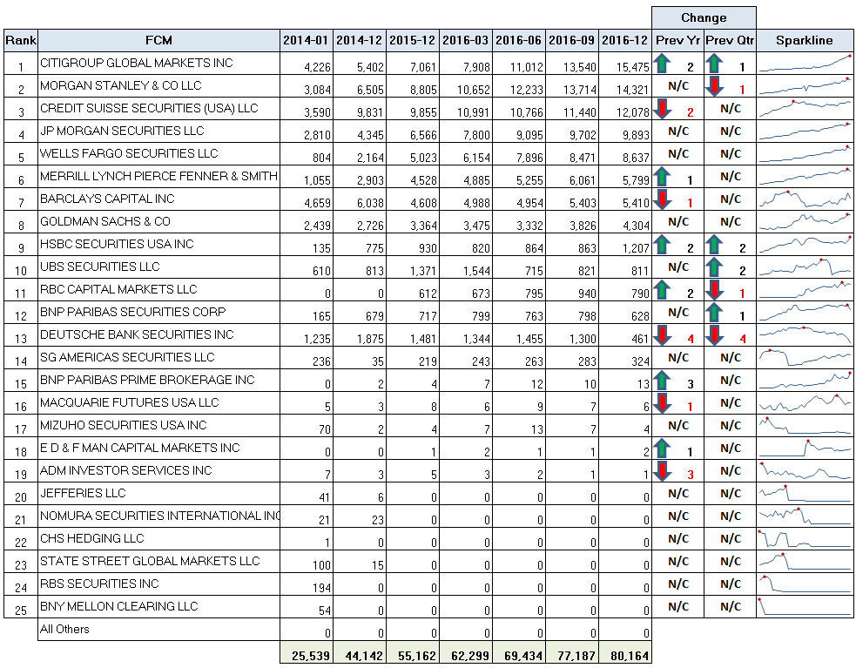The image size is (856, 668).
Task: Click the DEUTSCHE BANK SECURITIES INC name cell
Action: click(158, 335)
